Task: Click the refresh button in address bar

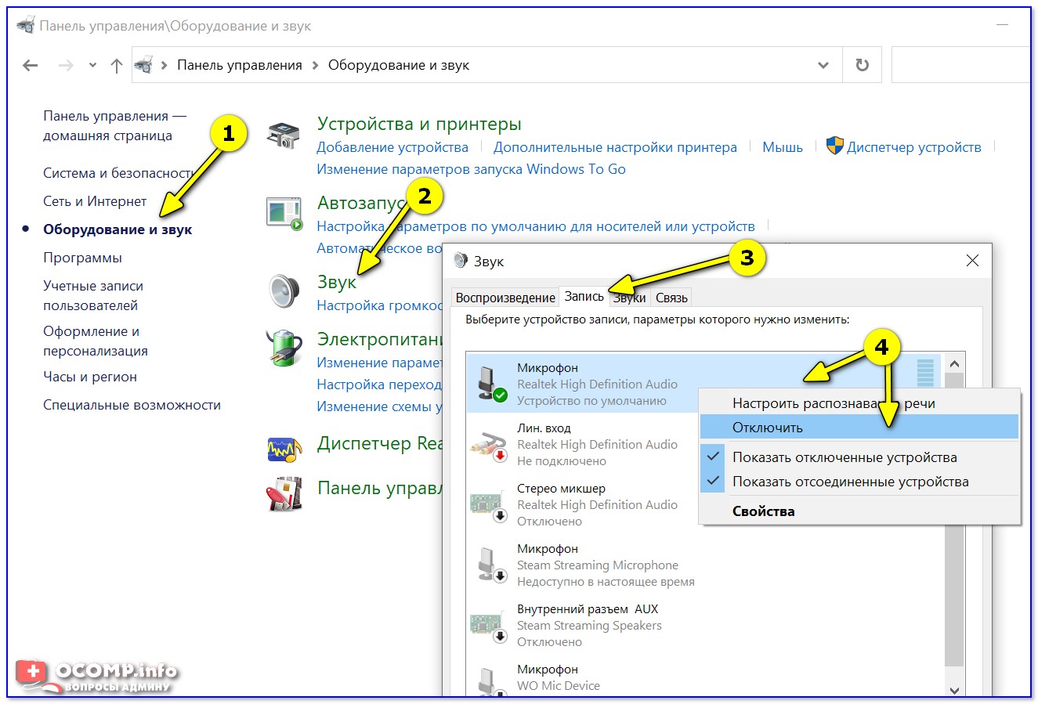Action: (862, 65)
